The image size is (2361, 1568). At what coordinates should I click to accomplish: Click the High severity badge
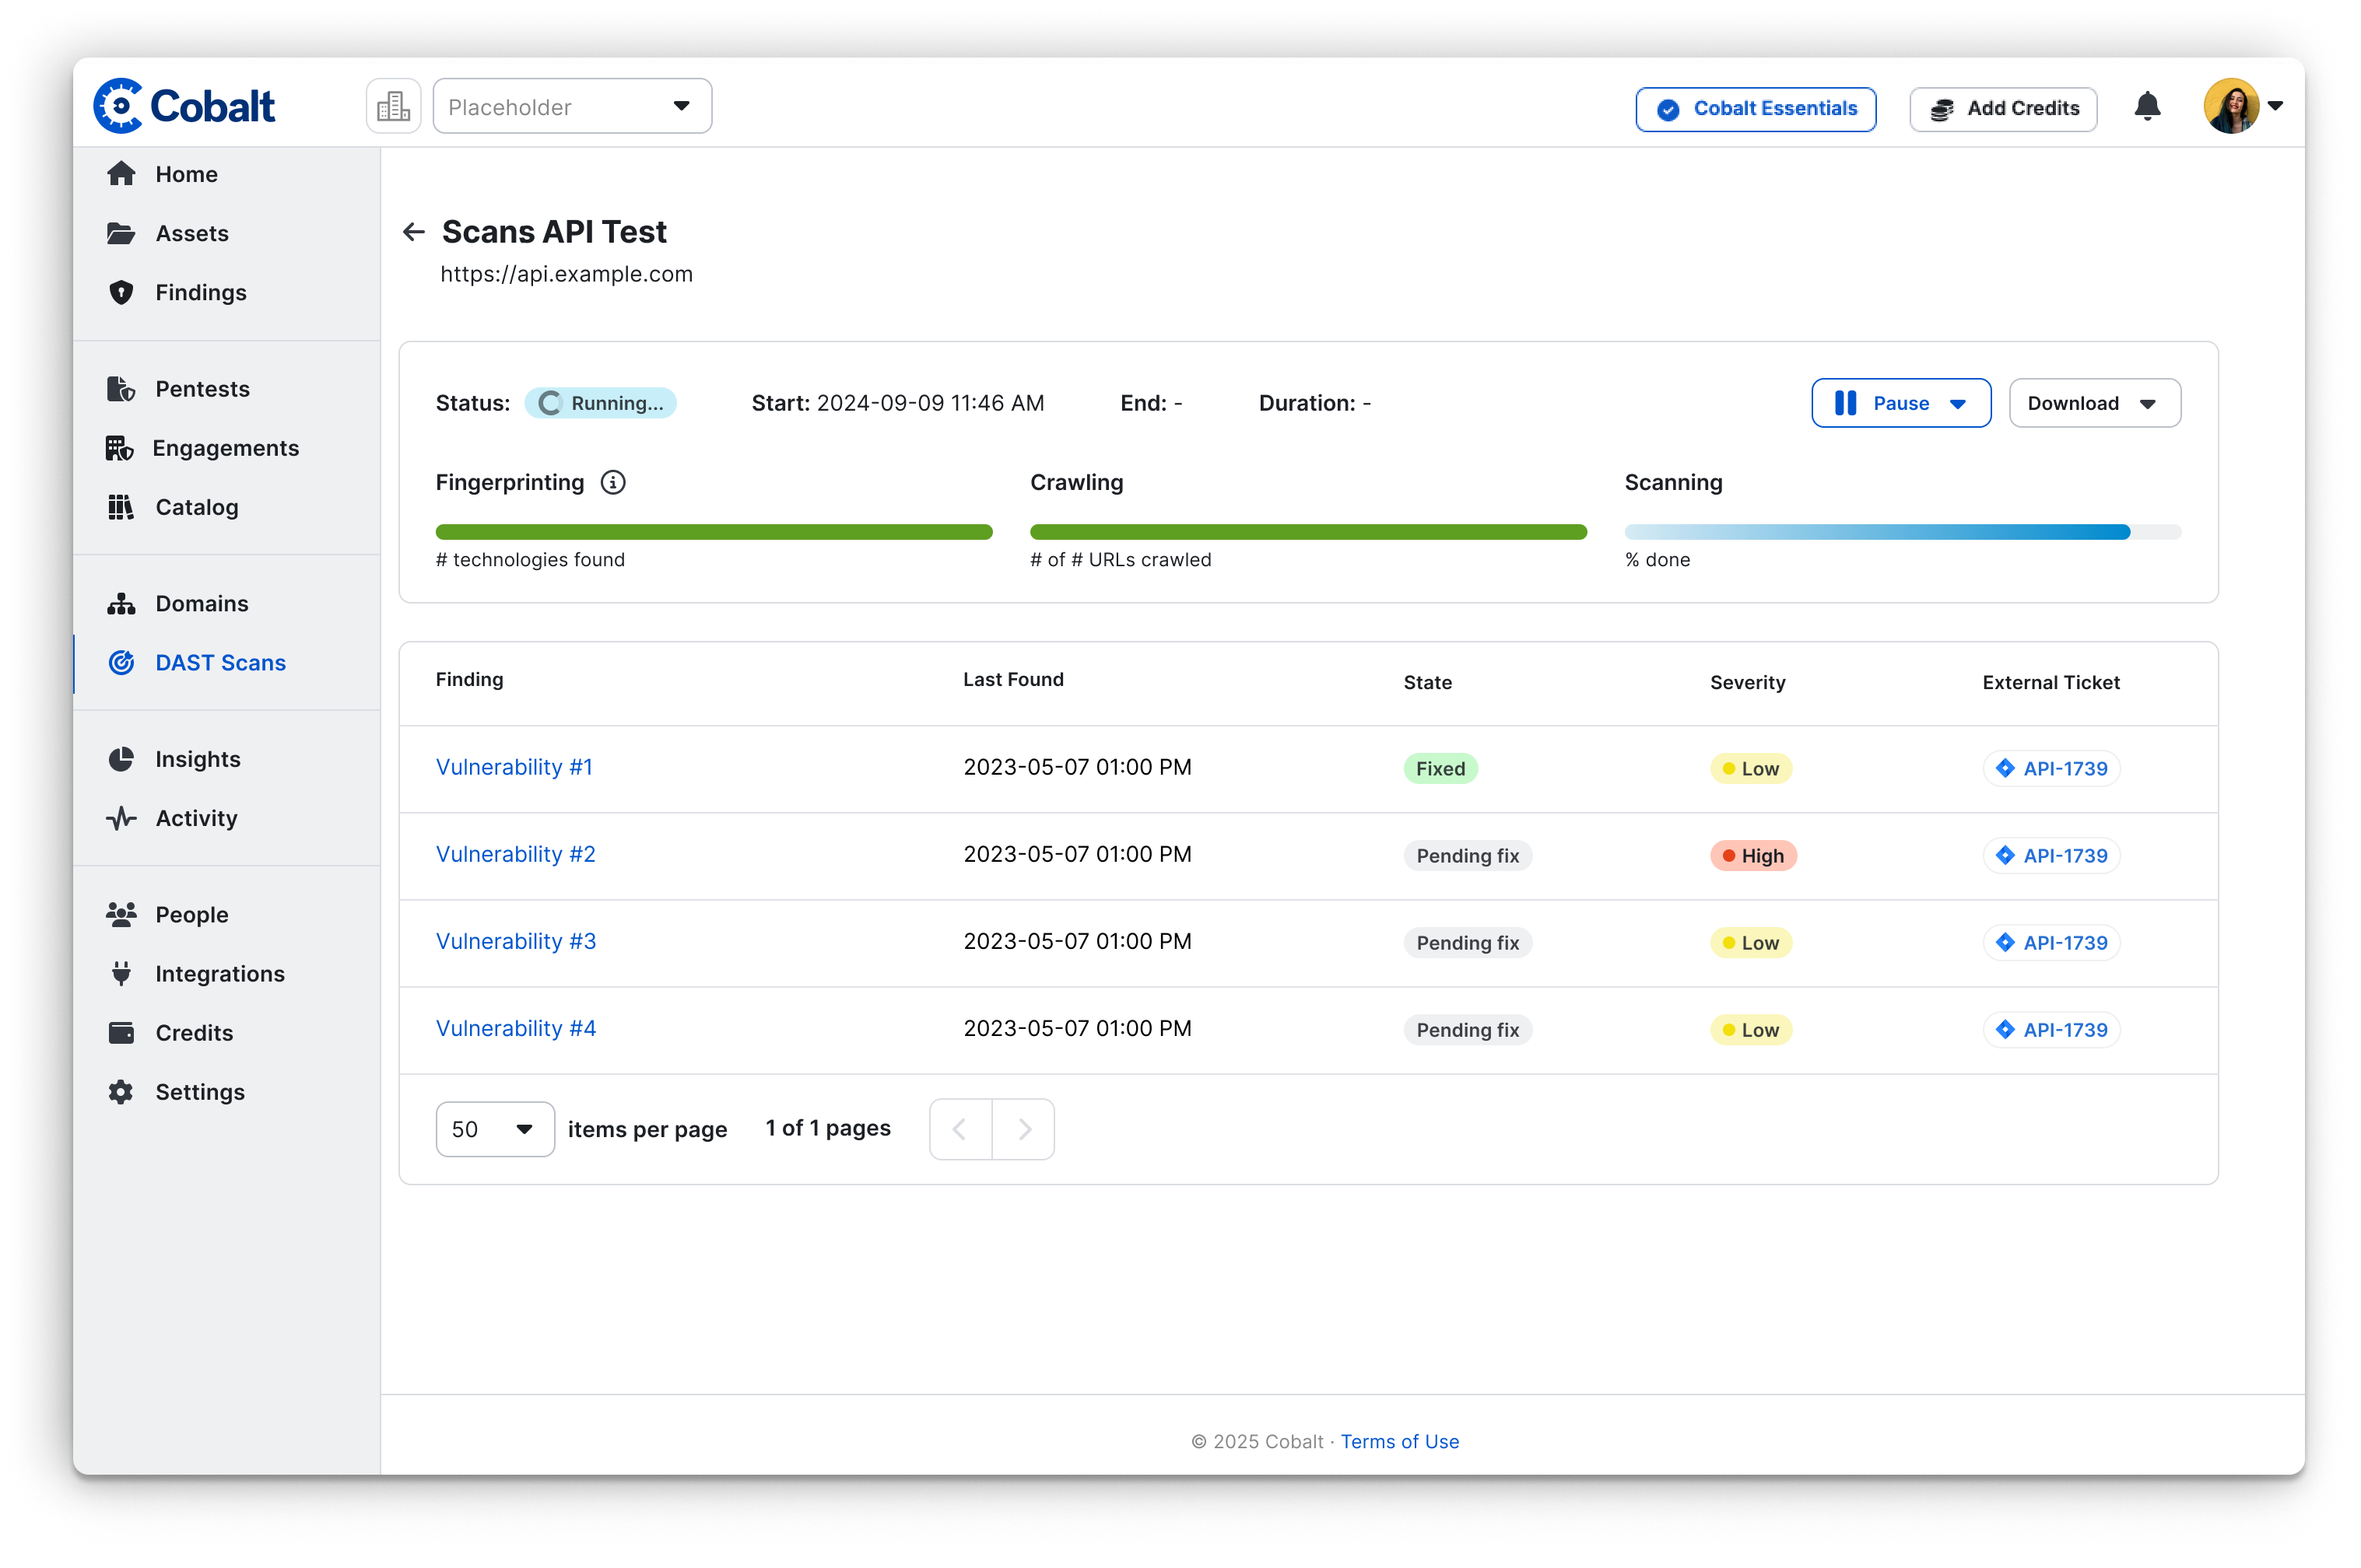[1752, 855]
